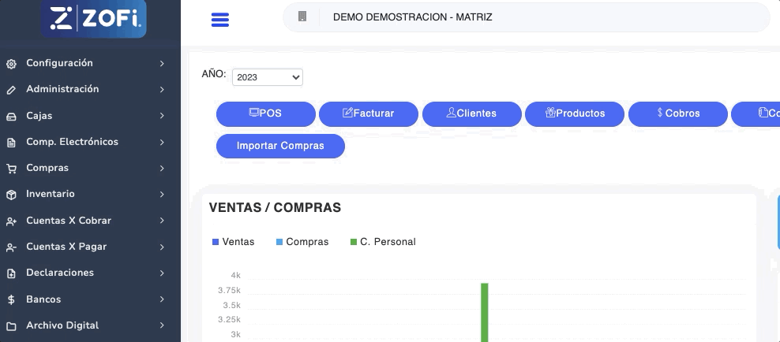This screenshot has height=342, width=780.
Task: Click the Bancos dollar sign icon
Action: point(11,299)
